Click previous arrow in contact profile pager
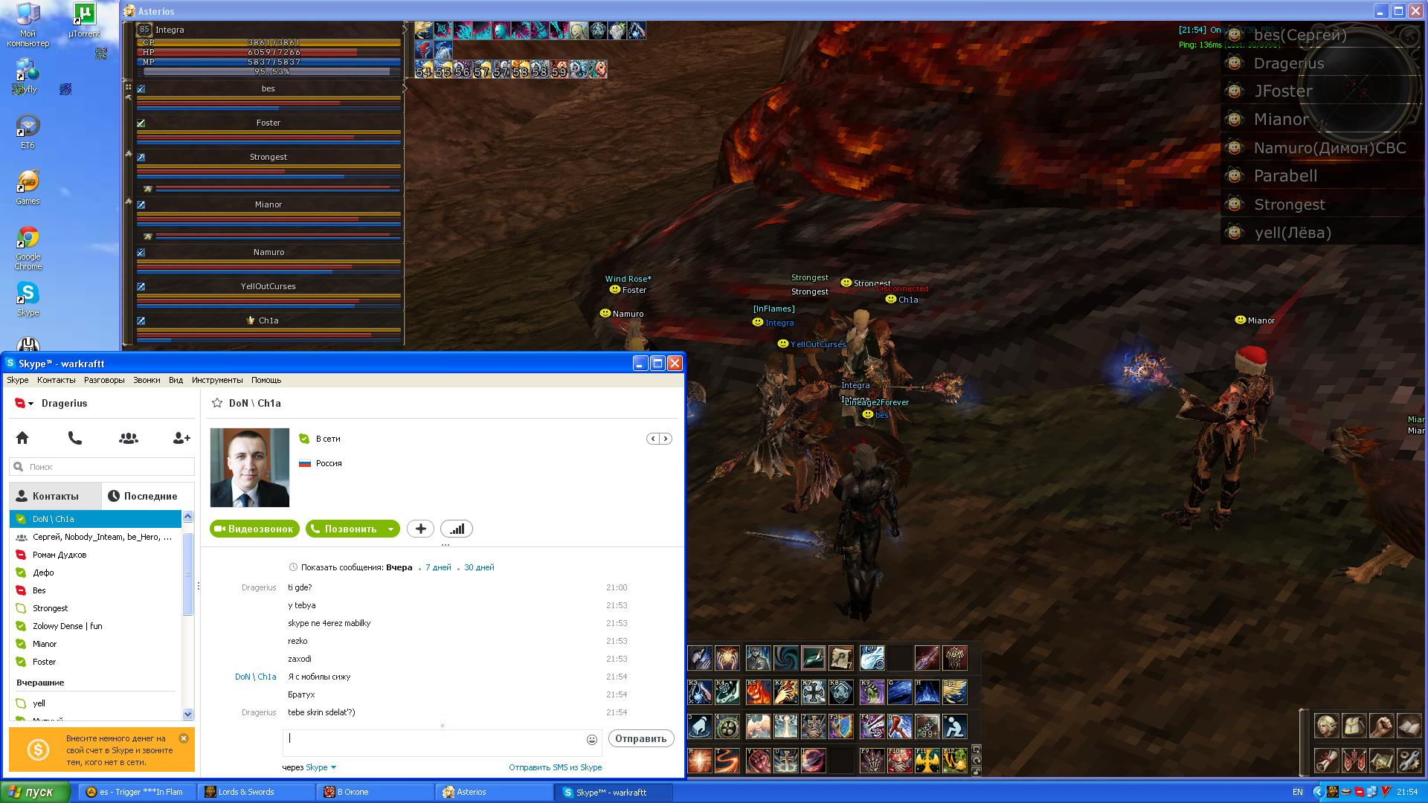This screenshot has width=1428, height=803. (653, 439)
